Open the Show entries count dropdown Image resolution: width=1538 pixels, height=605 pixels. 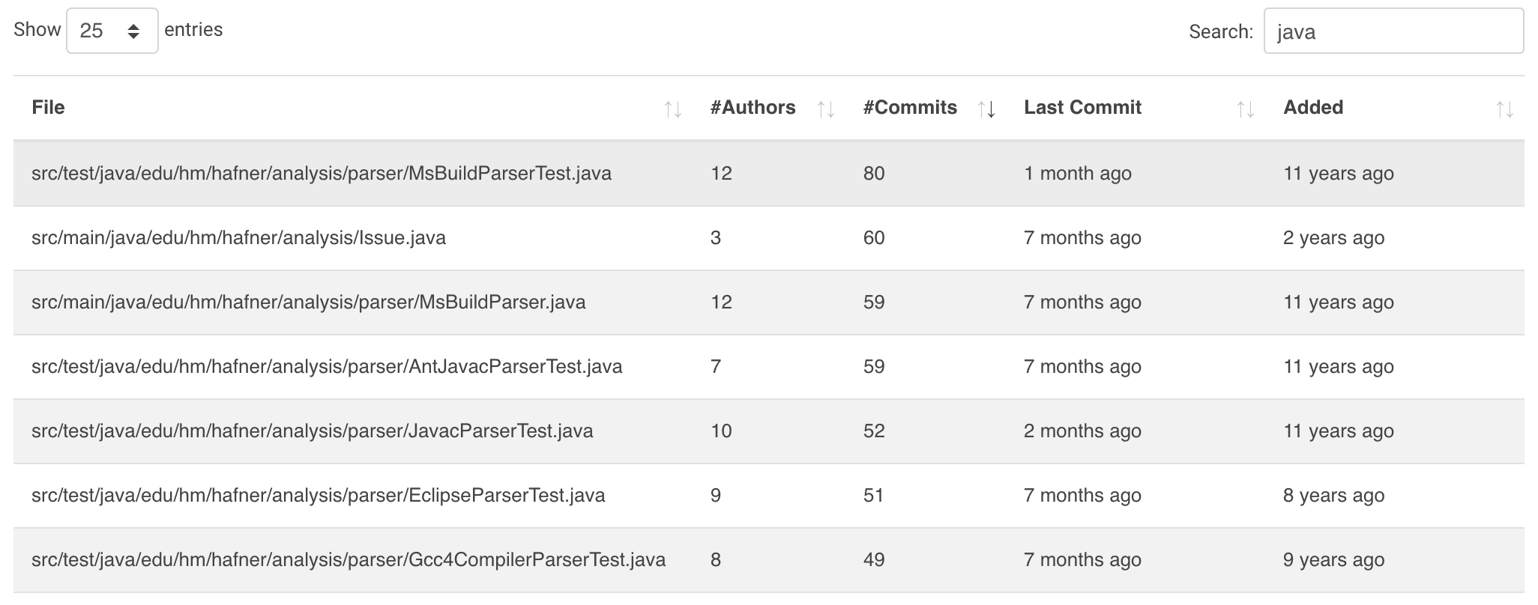click(112, 31)
